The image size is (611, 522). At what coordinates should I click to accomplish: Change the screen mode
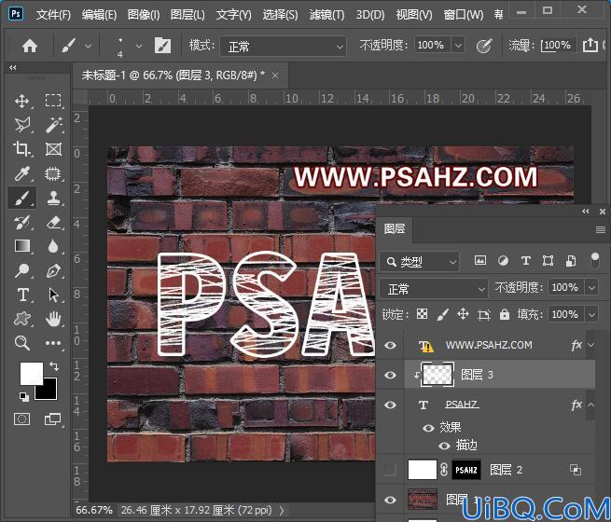coord(52,419)
